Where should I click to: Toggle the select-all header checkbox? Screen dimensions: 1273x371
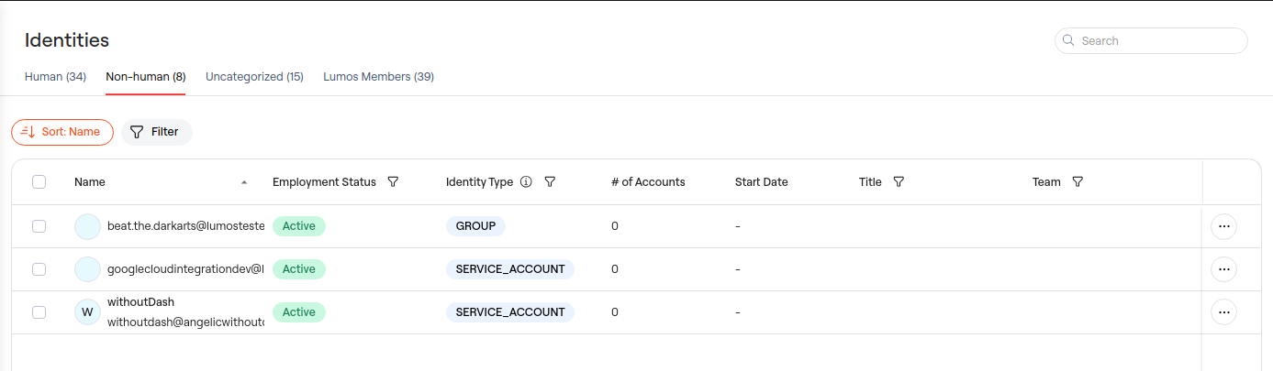(x=39, y=182)
